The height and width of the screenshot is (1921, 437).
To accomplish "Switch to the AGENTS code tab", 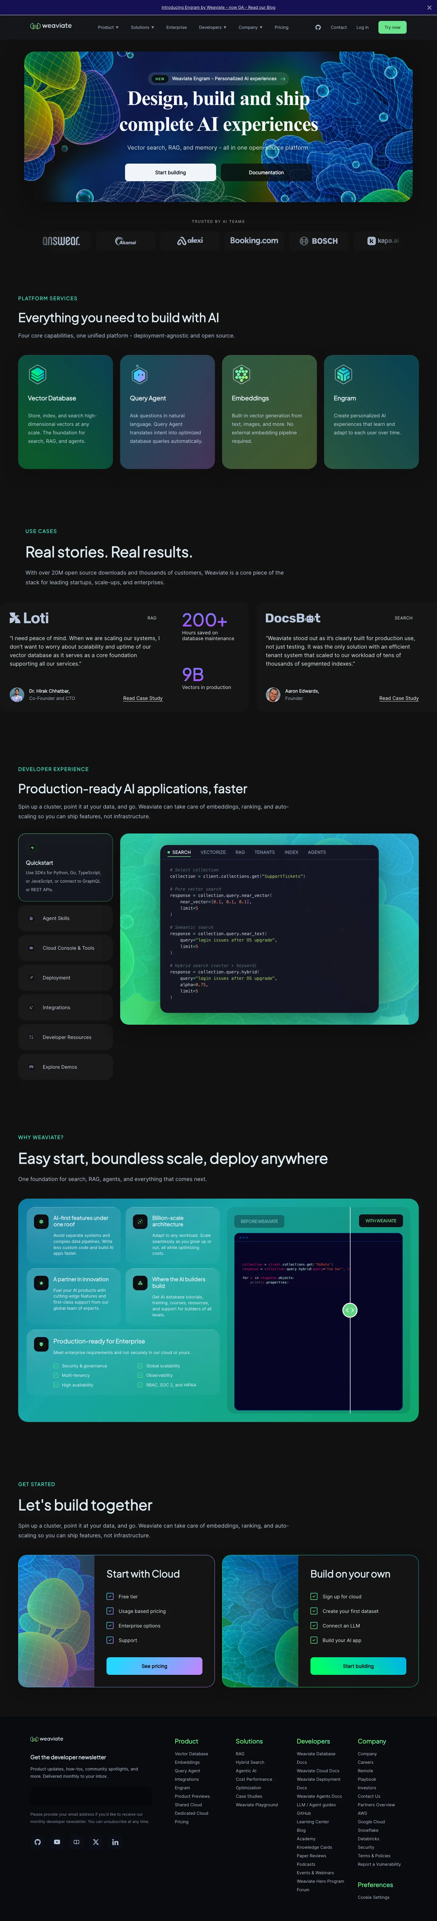I will click(x=317, y=852).
